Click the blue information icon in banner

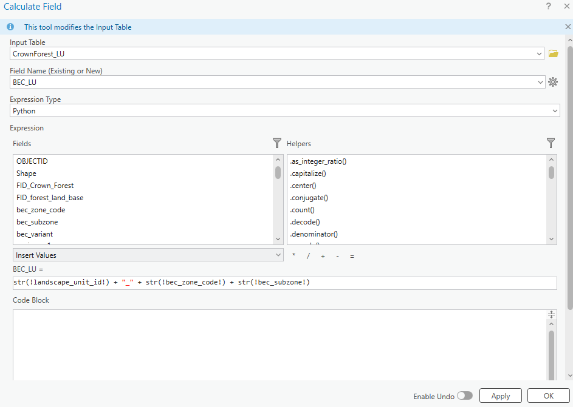tap(10, 27)
